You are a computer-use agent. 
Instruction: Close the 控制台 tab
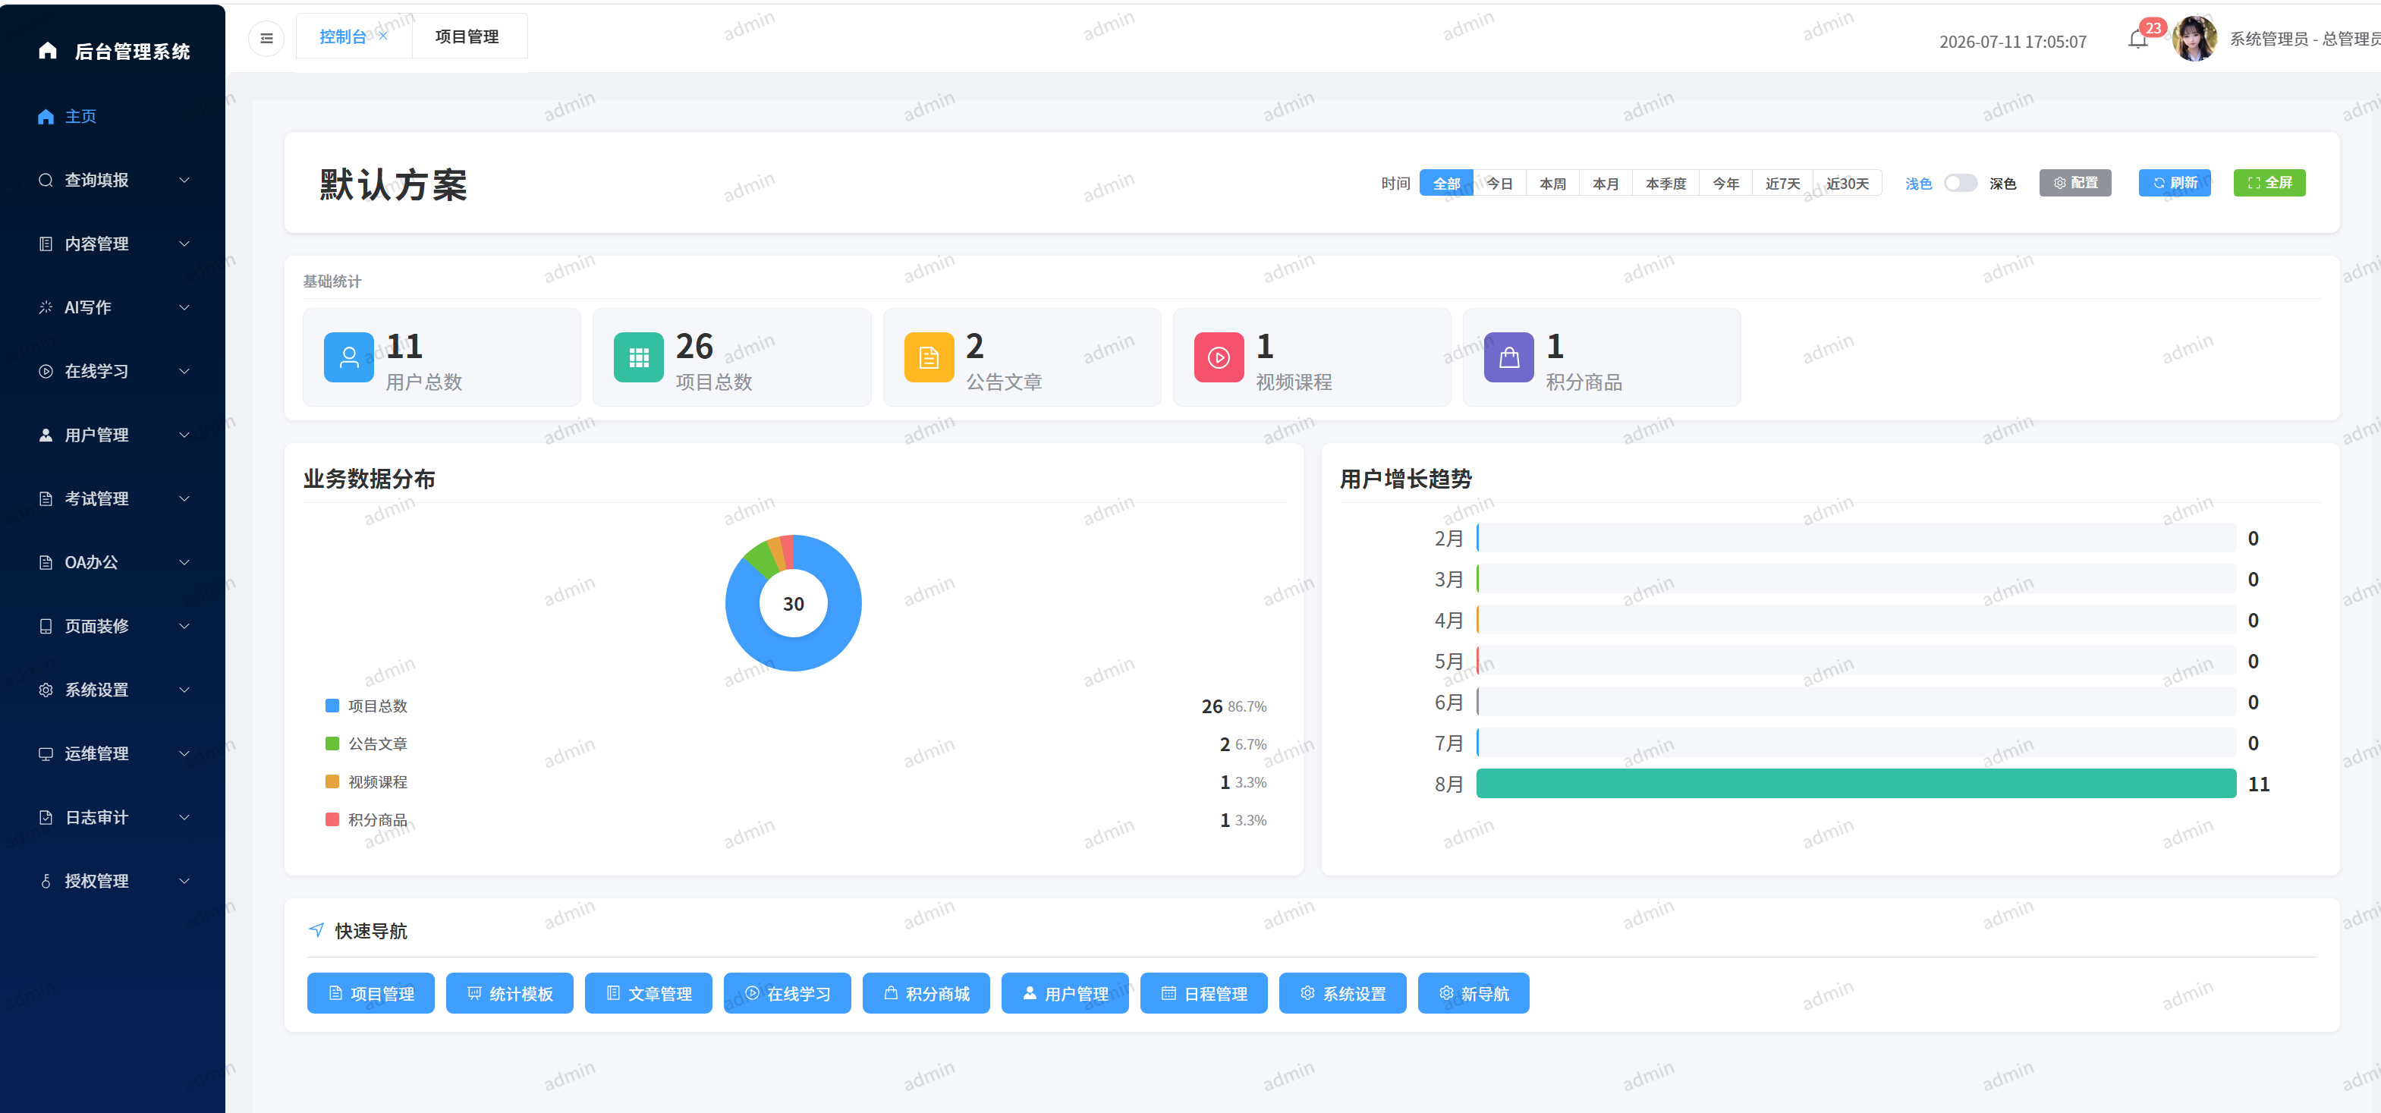(x=382, y=36)
